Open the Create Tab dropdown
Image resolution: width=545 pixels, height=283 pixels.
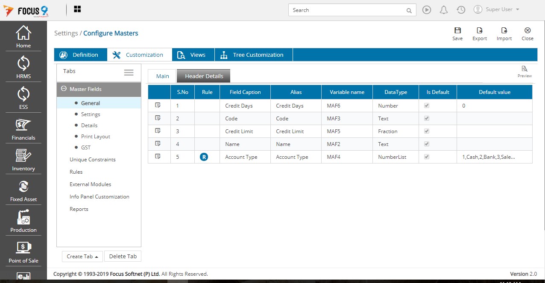(82, 256)
